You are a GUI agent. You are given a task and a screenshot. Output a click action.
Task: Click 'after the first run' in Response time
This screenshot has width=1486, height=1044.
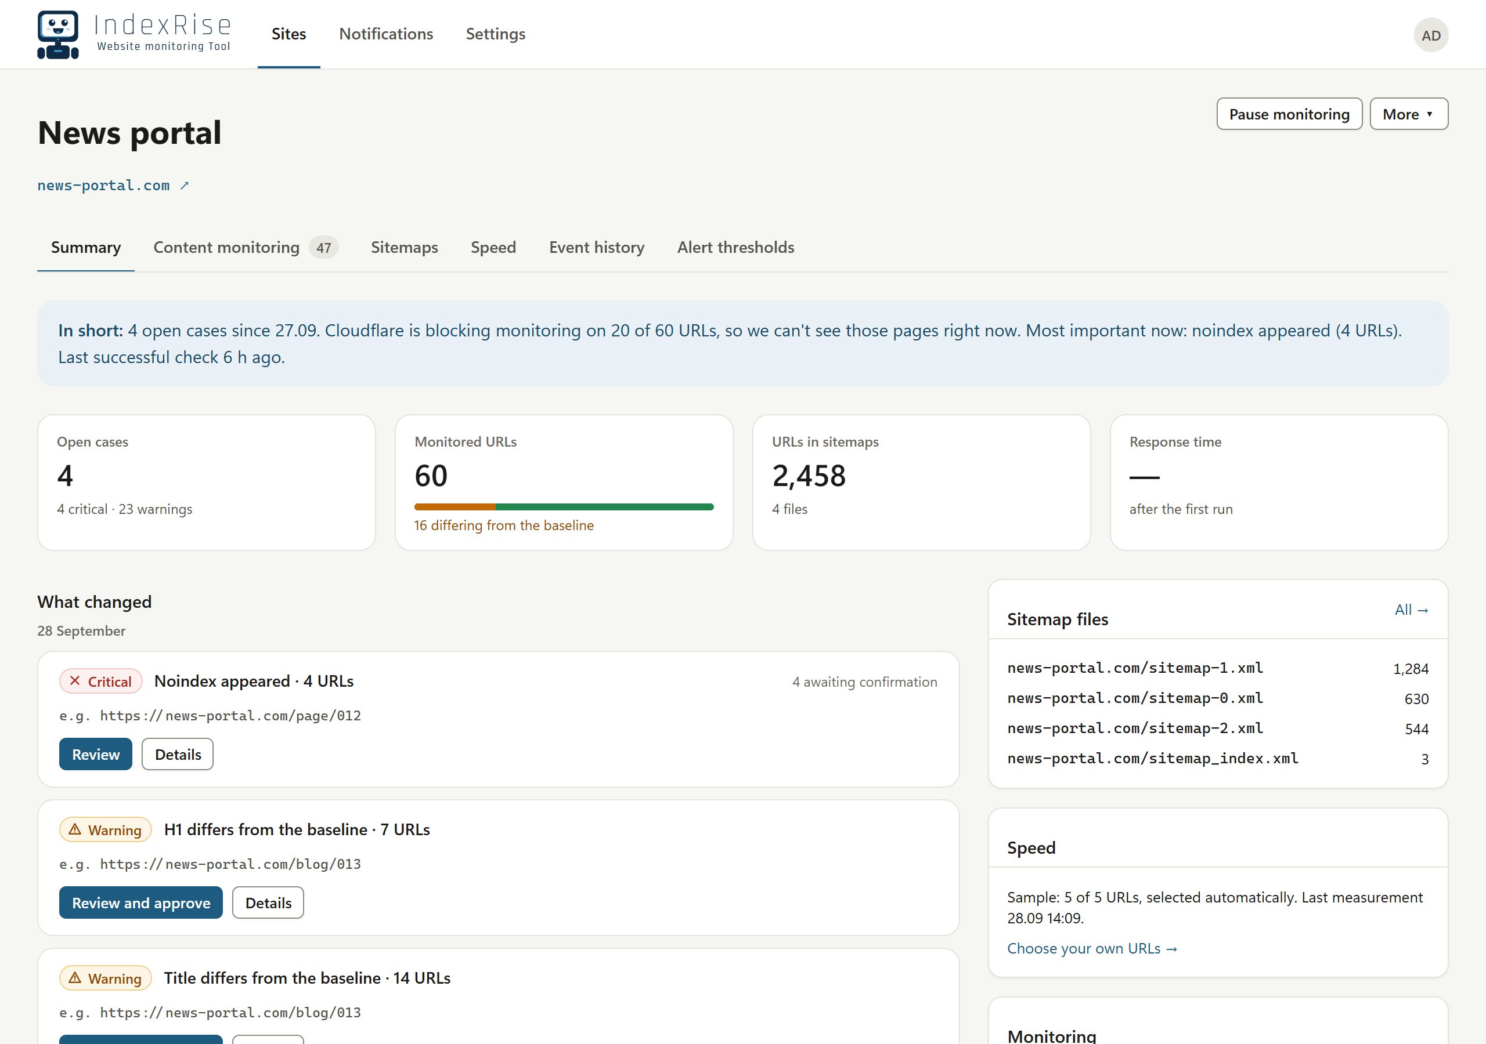1181,509
